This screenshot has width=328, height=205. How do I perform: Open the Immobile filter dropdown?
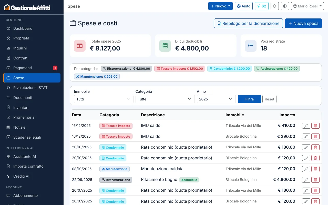click(104, 99)
